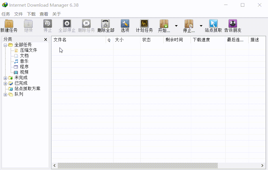Sort by 下载速度 column header
This screenshot has width=268, height=170.
click(x=208, y=40)
